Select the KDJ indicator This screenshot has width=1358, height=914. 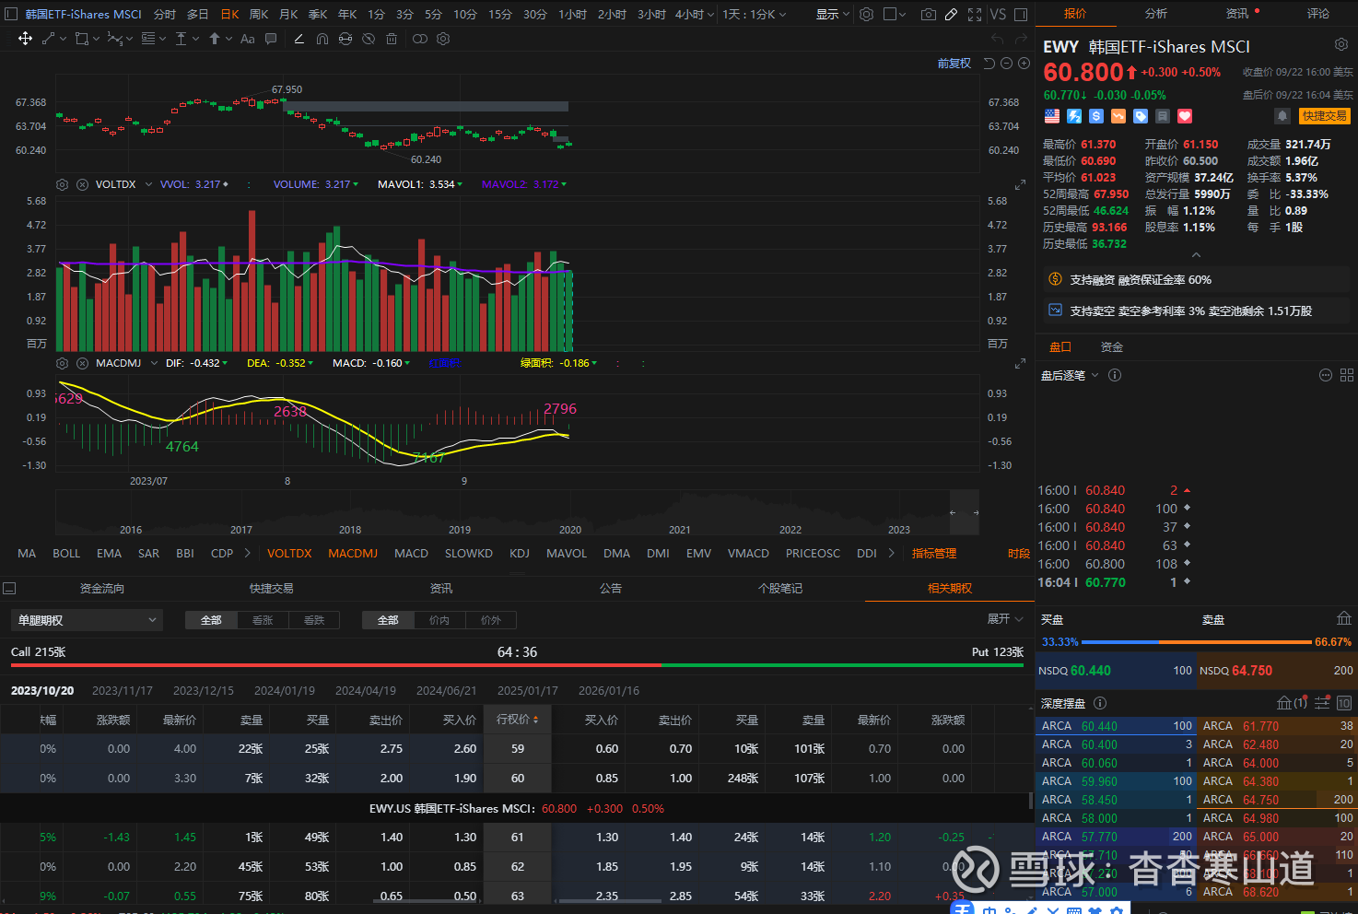[x=520, y=554]
